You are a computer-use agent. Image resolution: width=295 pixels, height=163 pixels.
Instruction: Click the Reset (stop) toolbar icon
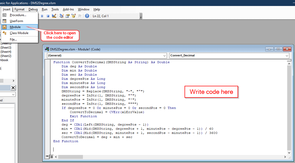click(48, 16)
